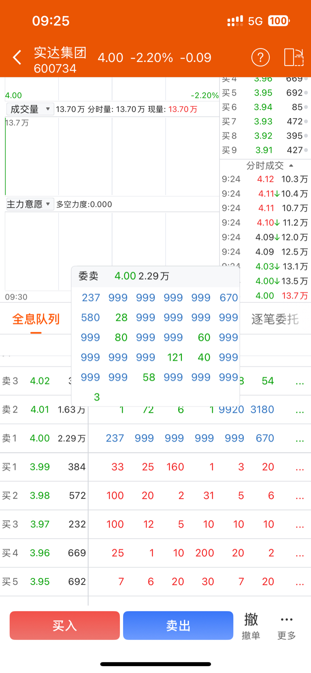This screenshot has width=311, height=673.
Task: Tap order 200 in the 买4 row
Action: click(x=204, y=553)
